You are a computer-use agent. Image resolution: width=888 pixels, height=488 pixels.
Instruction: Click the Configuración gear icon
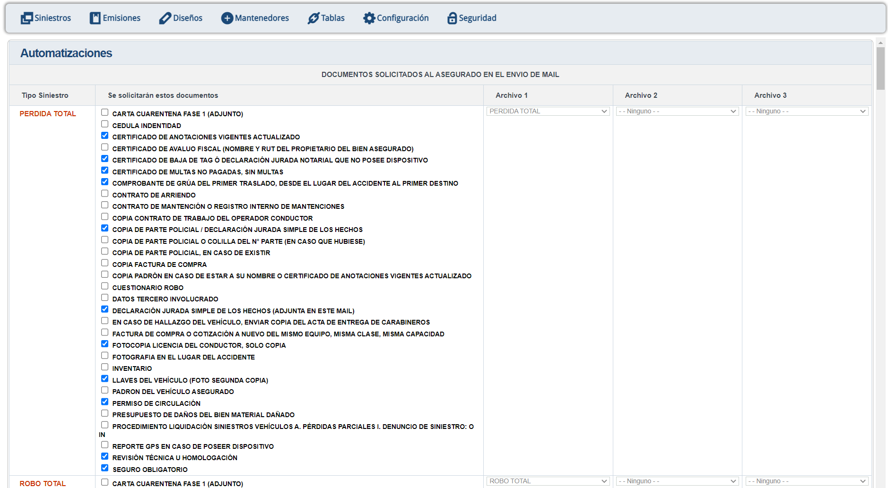tap(369, 18)
